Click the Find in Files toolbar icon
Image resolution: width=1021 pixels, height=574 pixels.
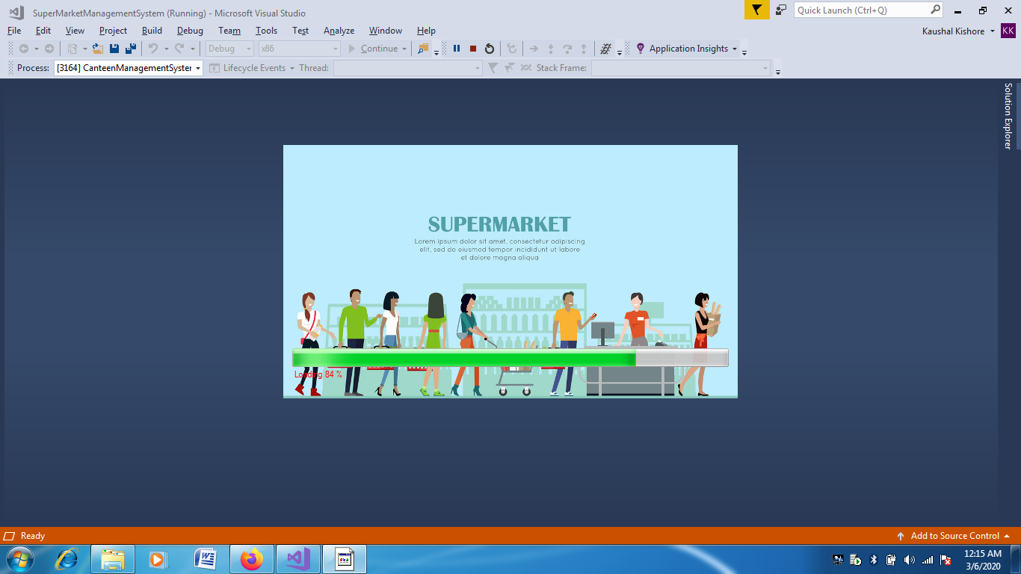tap(423, 49)
